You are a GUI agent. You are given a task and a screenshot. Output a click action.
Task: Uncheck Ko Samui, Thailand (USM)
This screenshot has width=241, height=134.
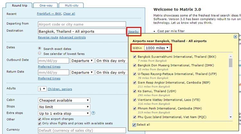pos(135,91)
